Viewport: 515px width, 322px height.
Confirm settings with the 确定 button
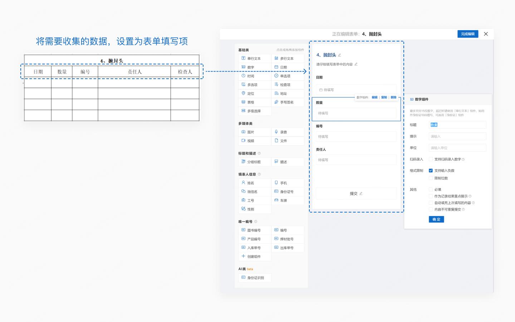436,219
